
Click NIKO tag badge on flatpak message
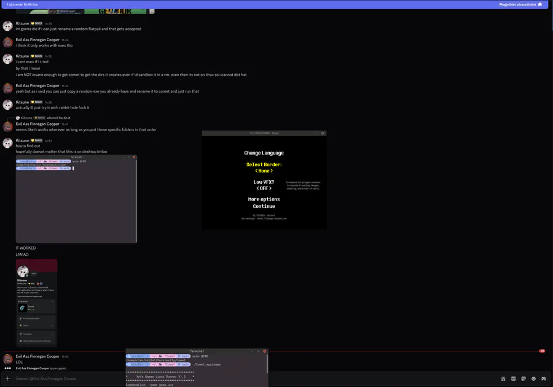coord(37,23)
